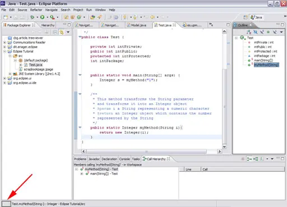Switch to the Tasks tab
The height and width of the screenshot is (207, 287).
click(136, 159)
